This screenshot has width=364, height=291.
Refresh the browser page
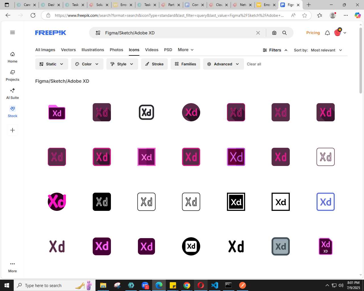click(x=33, y=15)
